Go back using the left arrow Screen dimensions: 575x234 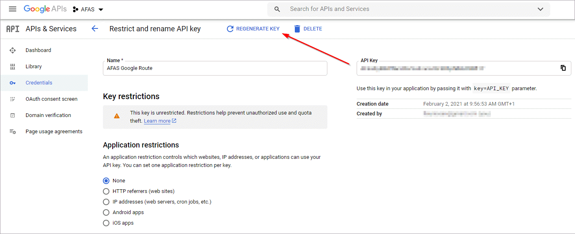coord(95,28)
